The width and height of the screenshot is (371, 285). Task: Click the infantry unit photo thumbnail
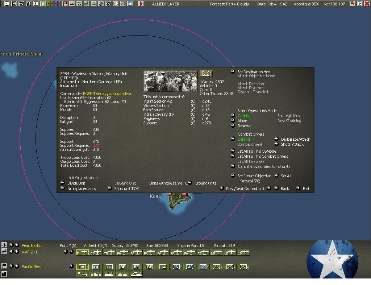point(170,81)
